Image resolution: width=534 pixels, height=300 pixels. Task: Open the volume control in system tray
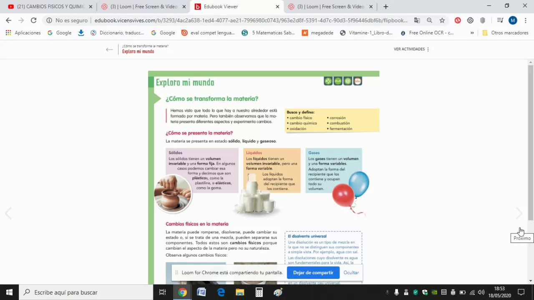coord(481,292)
